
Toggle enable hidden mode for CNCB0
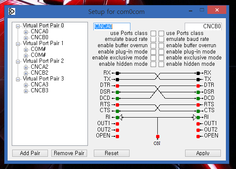[x=161, y=64]
